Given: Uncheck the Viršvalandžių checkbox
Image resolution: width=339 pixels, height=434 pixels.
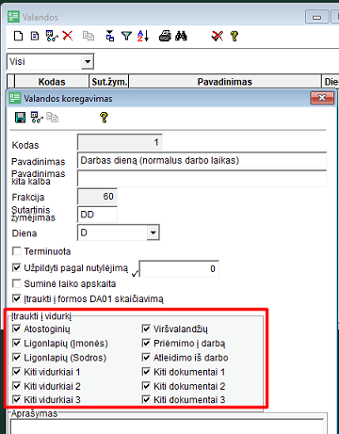Looking at the screenshot, I should point(146,329).
